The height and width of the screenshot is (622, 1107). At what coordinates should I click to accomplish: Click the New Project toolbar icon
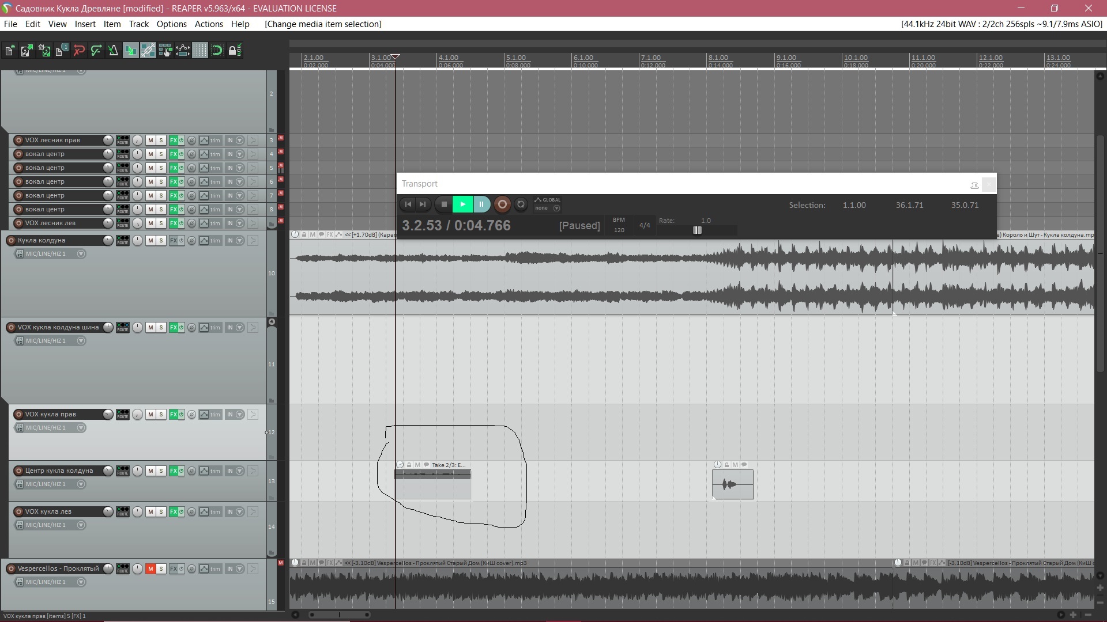coord(10,51)
